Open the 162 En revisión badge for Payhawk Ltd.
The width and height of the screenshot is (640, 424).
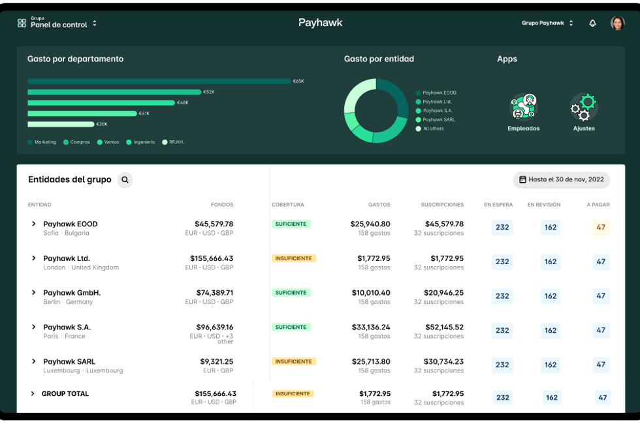coord(550,262)
